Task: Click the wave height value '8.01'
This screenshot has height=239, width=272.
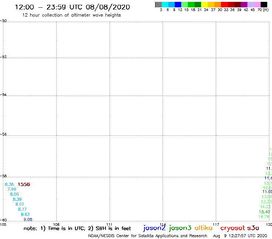Action: (x=19, y=204)
